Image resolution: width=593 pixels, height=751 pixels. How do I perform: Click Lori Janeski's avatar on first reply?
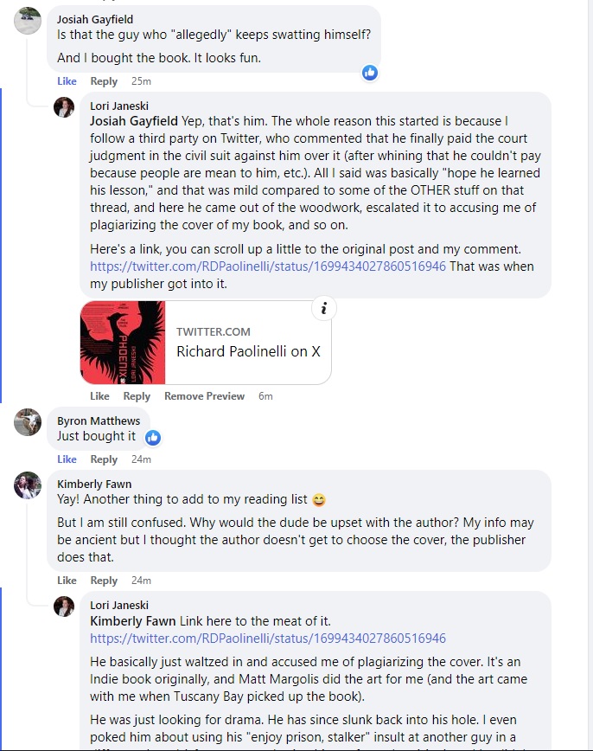tap(64, 106)
